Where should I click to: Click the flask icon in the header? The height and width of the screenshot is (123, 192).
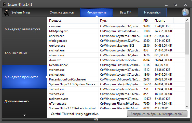point(185,12)
